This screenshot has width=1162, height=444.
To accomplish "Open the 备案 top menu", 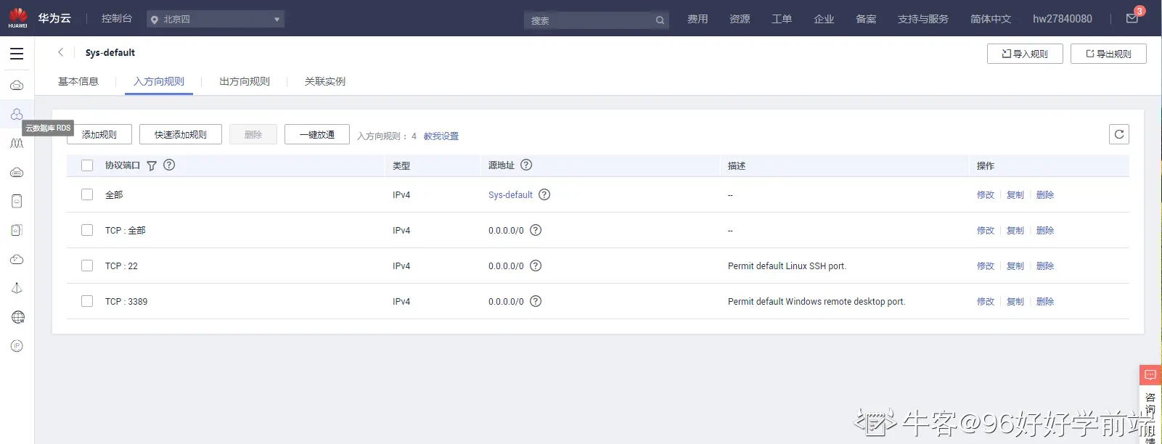I will coord(866,19).
